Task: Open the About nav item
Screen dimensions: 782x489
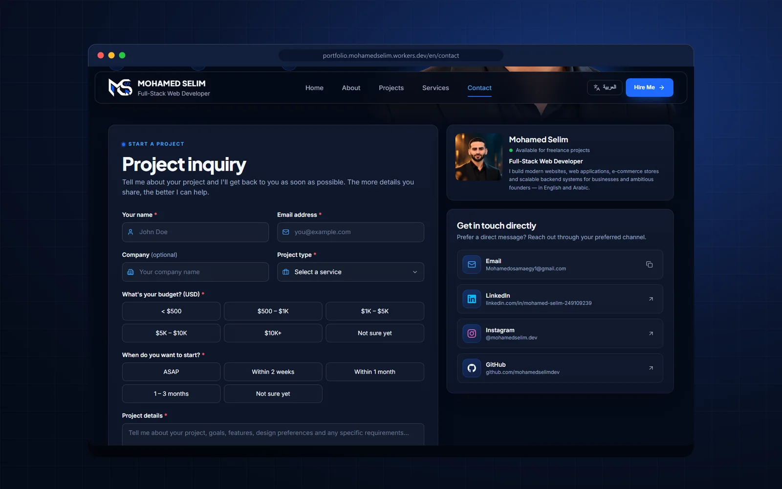Action: [351, 88]
